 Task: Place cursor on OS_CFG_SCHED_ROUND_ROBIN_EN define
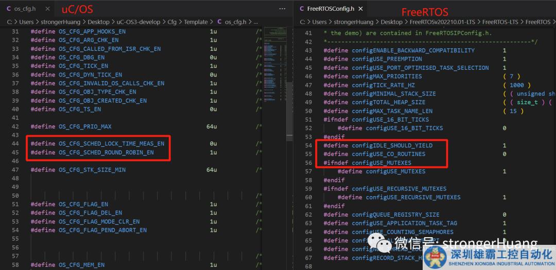[x=106, y=152]
